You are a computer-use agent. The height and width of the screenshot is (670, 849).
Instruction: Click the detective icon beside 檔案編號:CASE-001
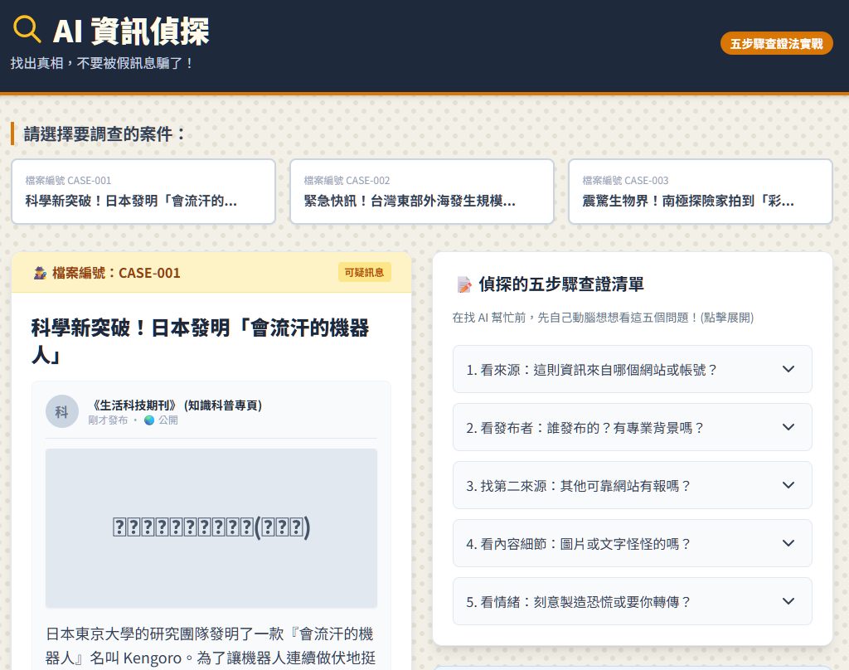[40, 273]
